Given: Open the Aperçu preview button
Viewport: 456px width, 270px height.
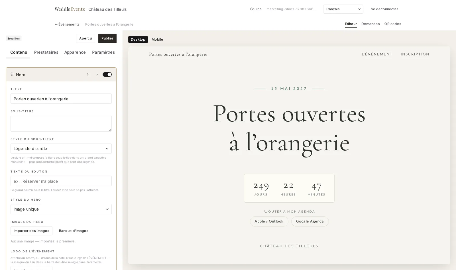Looking at the screenshot, I should pyautogui.click(x=85, y=38).
